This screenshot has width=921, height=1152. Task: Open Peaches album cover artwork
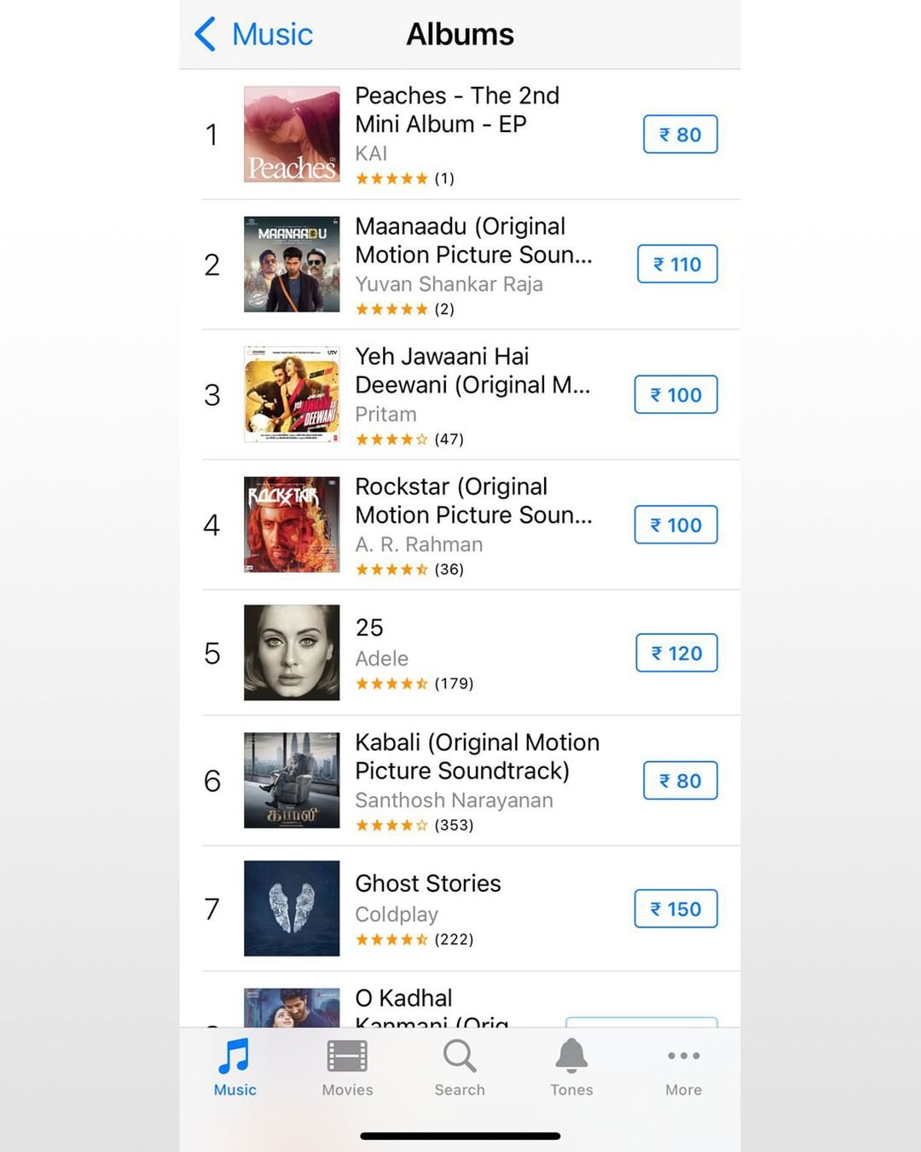point(292,134)
